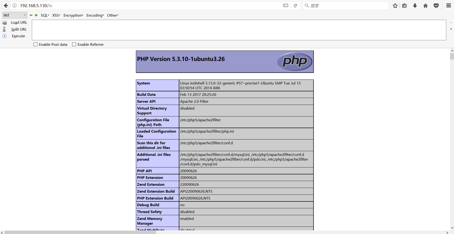Select /etc/php5/apache2filter/php.ini path
Screen dimensions: 454x234
[207, 131]
